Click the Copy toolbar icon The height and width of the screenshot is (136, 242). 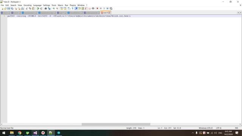point(30,8)
